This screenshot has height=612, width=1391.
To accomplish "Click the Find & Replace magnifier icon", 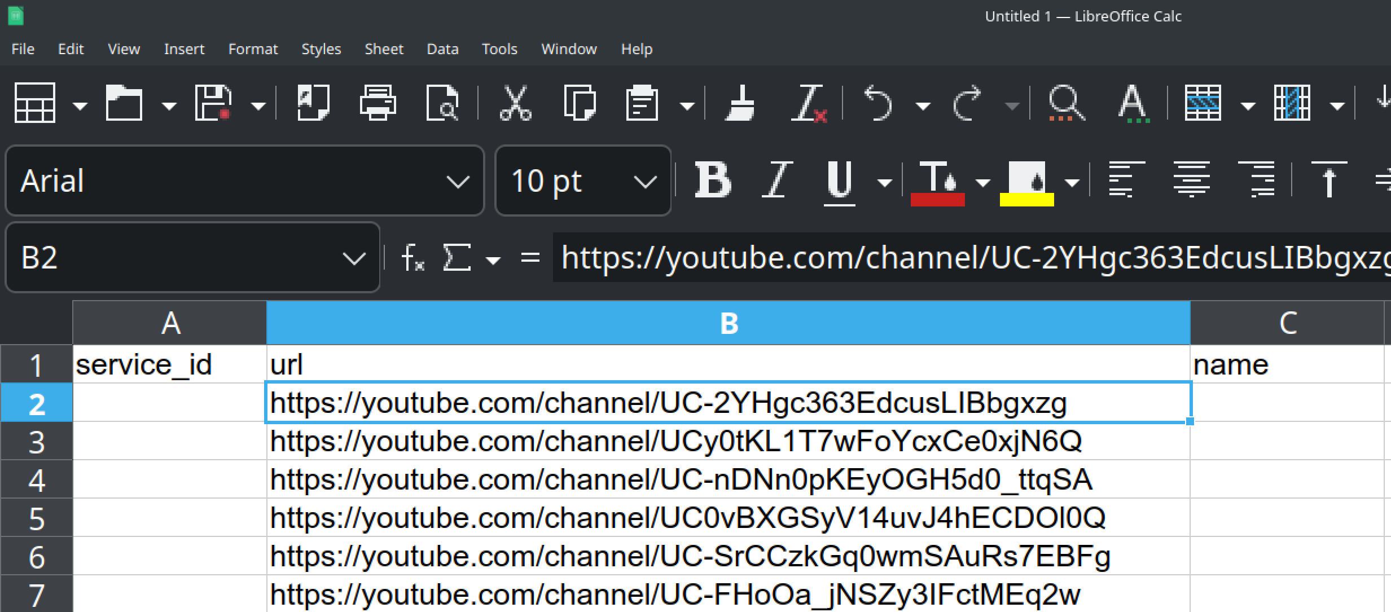I will [x=1066, y=103].
